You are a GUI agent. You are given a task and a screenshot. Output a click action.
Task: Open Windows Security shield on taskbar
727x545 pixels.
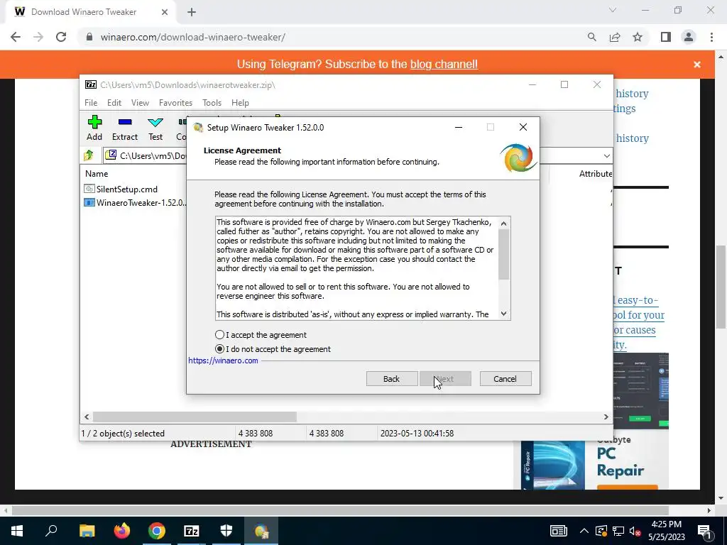click(x=226, y=531)
